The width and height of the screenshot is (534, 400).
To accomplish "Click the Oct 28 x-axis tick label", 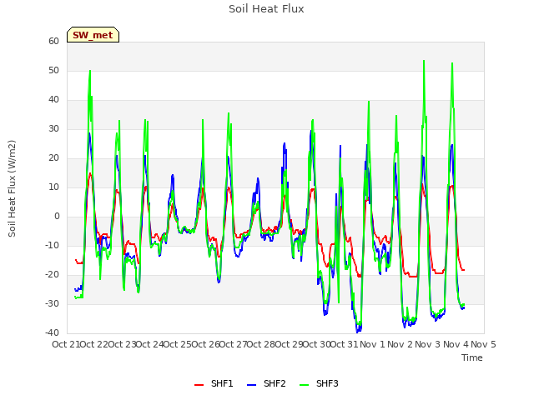I will 261,344.
